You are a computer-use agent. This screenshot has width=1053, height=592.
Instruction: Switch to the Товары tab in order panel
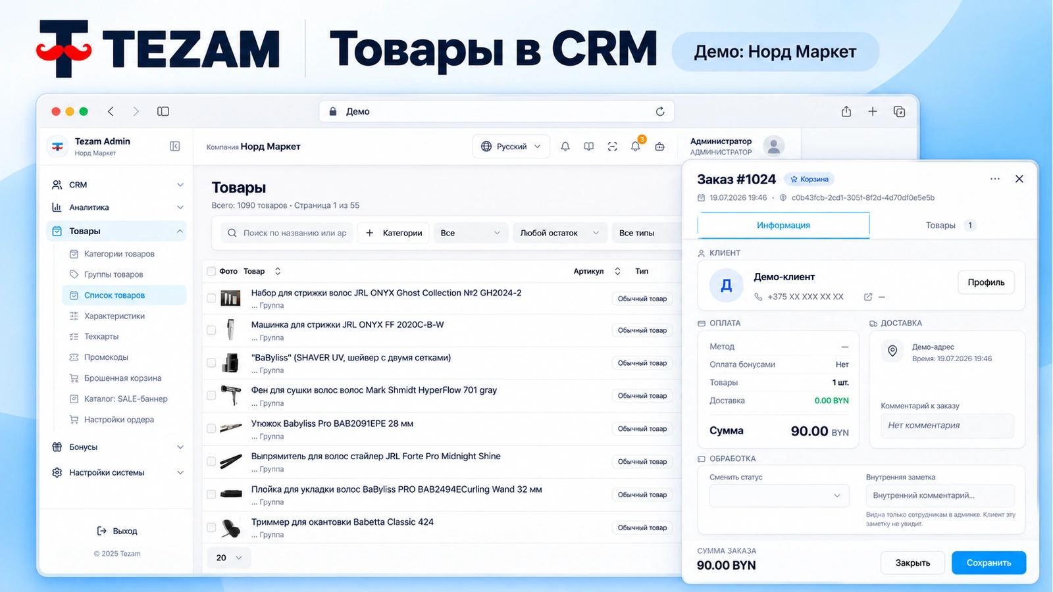pyautogui.click(x=950, y=226)
